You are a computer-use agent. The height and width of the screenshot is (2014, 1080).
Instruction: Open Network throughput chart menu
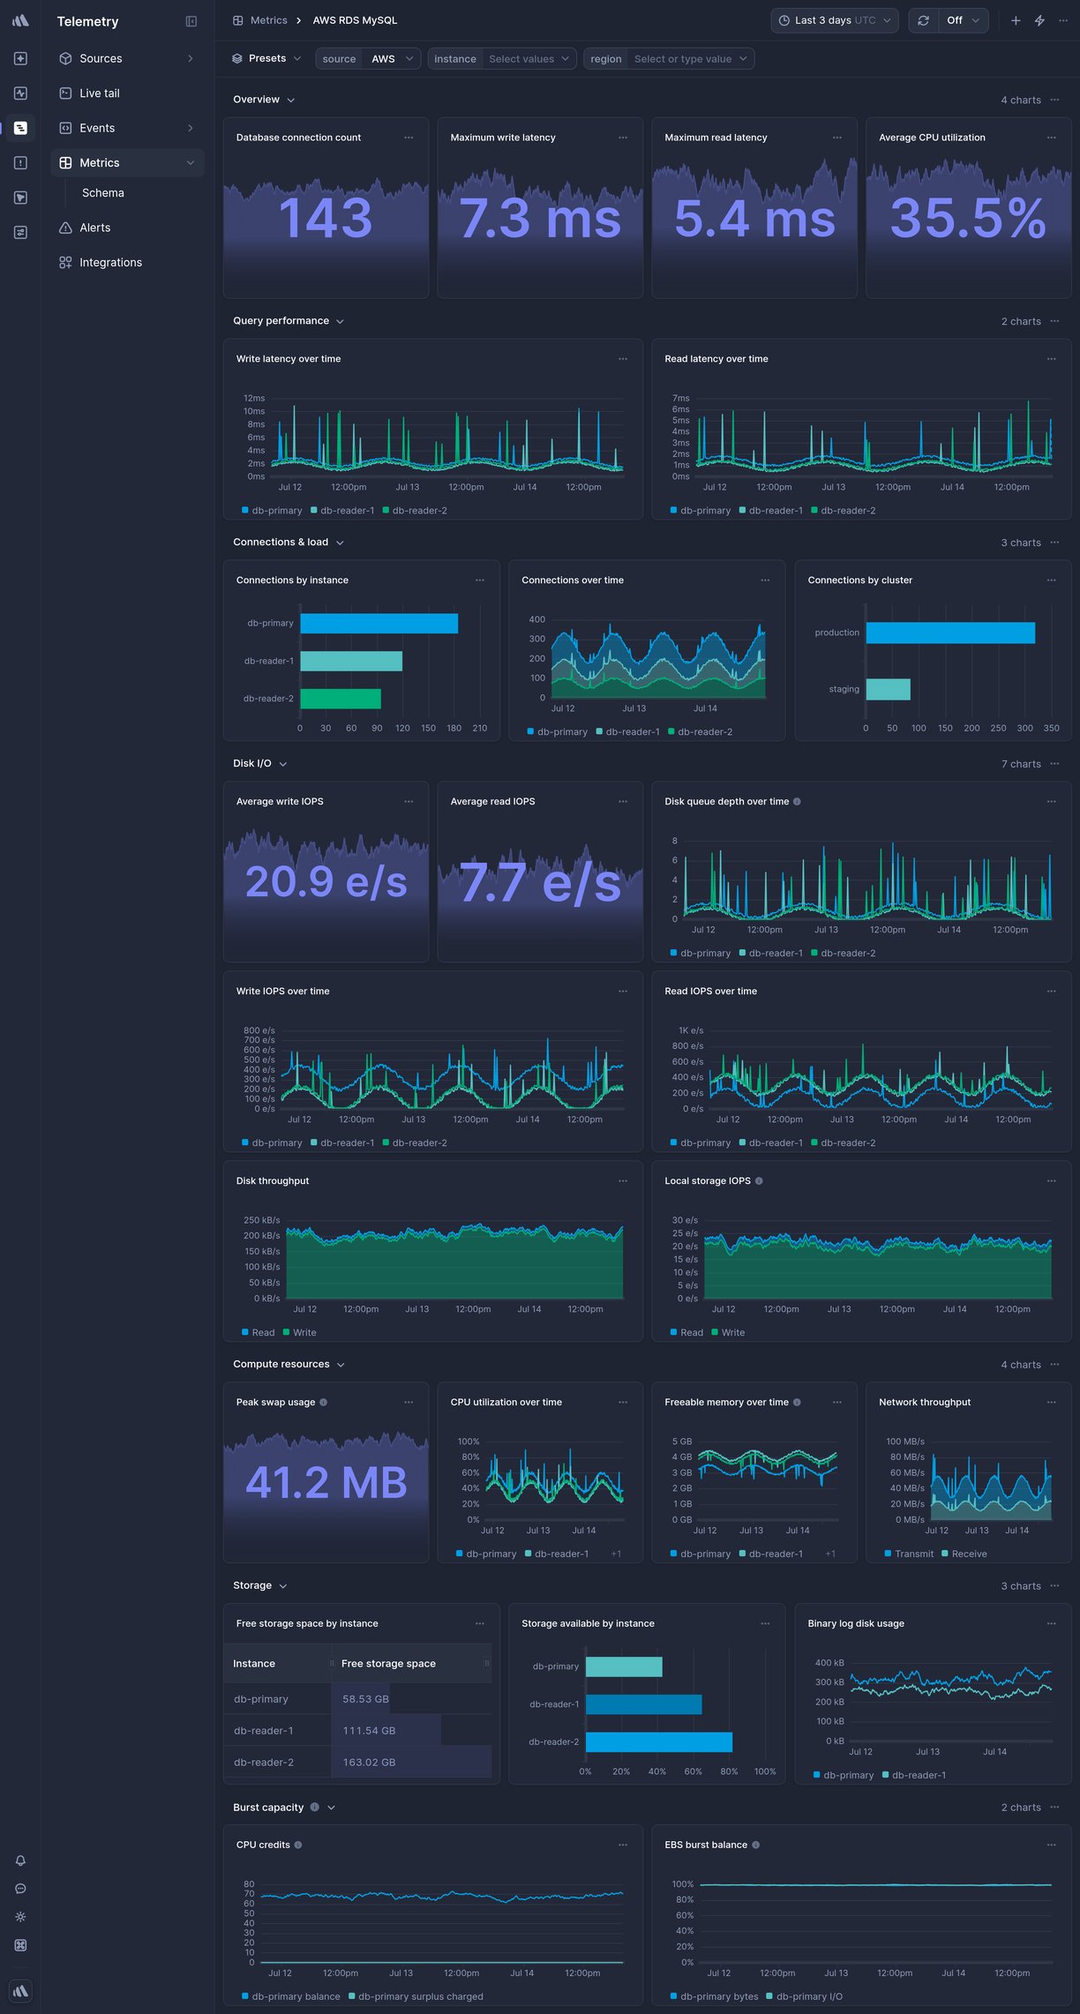[1052, 1403]
